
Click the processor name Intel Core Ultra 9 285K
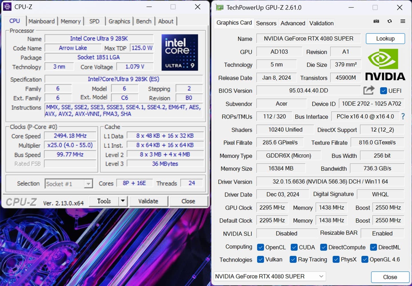point(99,38)
